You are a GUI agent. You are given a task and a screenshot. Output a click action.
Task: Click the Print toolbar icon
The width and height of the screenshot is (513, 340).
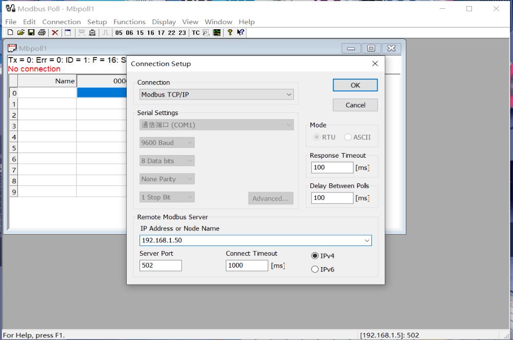41,32
